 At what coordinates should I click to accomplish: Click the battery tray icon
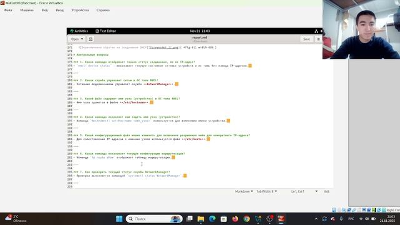(x=373, y=219)
